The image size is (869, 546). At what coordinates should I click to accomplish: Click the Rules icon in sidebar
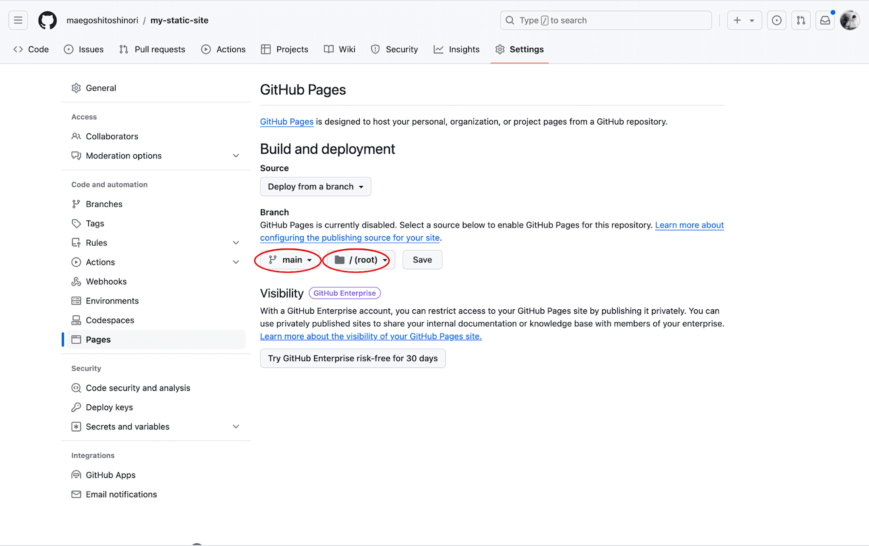[76, 243]
